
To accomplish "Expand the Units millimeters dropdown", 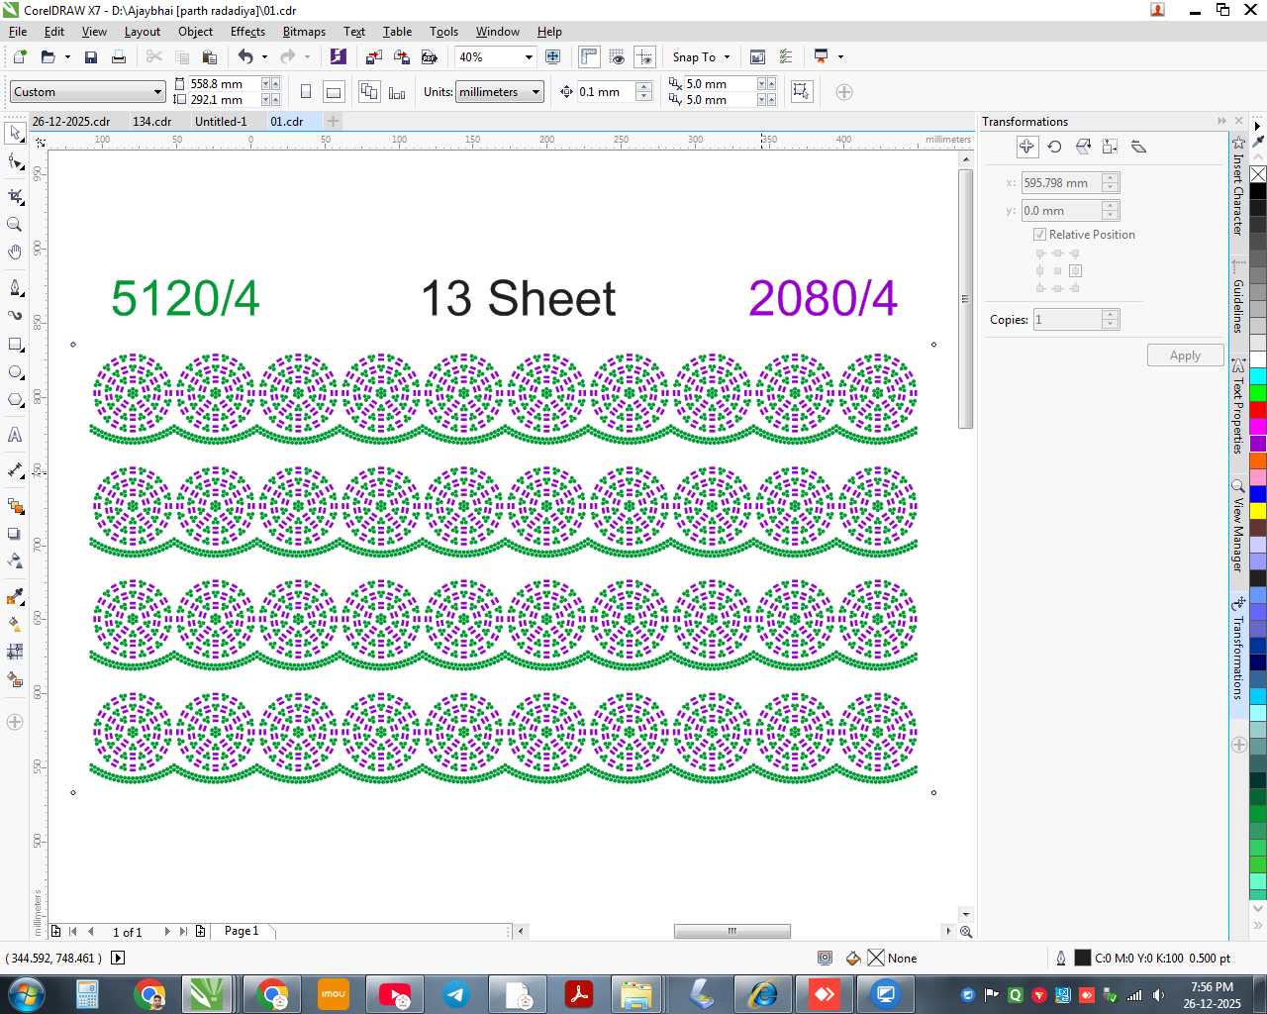I will pyautogui.click(x=500, y=92).
